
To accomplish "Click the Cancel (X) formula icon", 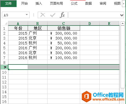I will (x=43, y=15).
